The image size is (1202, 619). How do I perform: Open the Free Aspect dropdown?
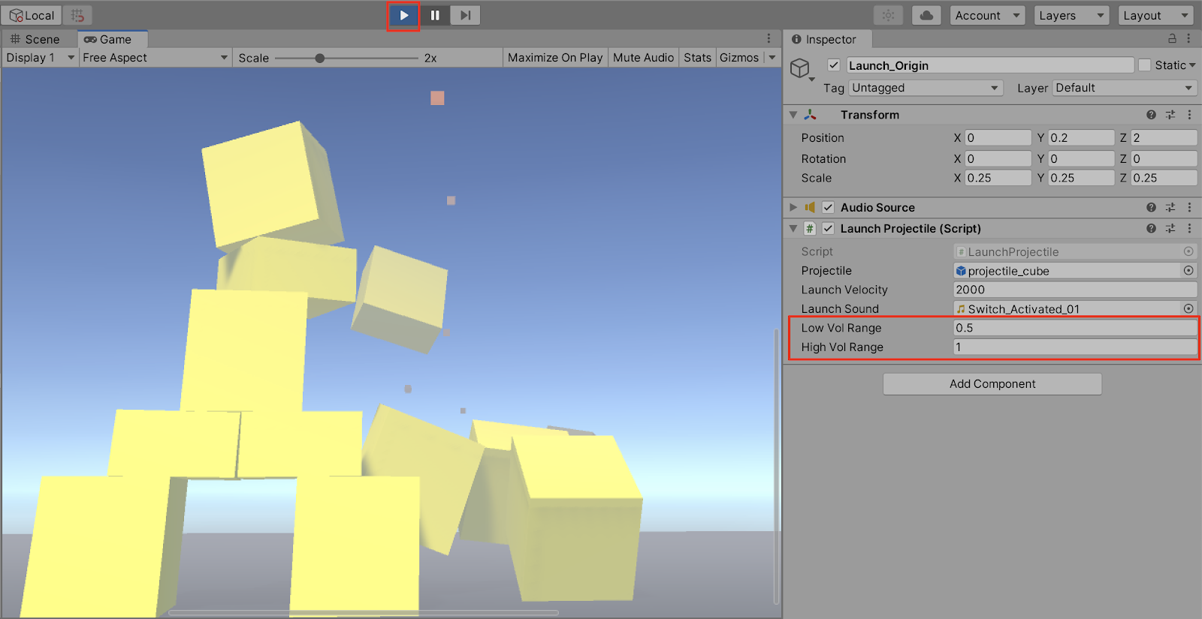(x=155, y=58)
